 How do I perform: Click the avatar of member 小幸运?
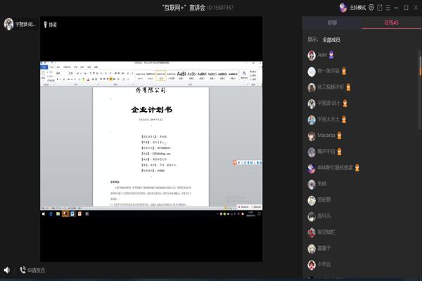(x=312, y=264)
